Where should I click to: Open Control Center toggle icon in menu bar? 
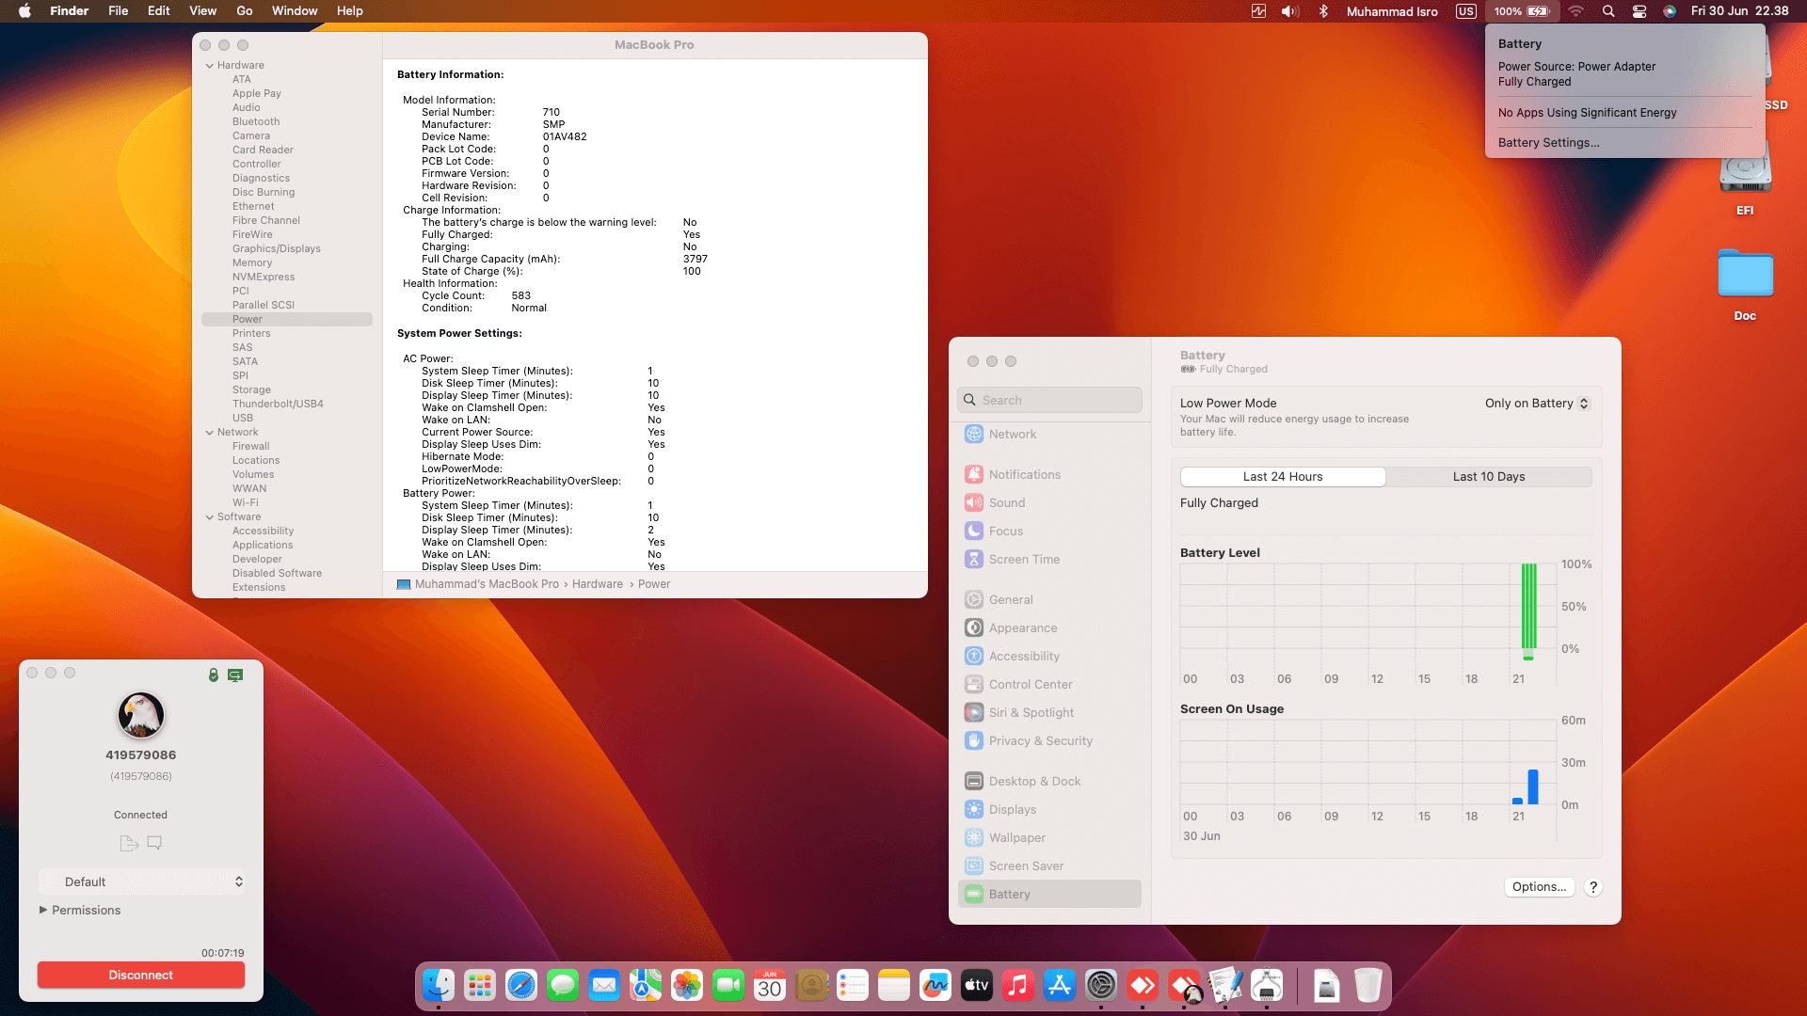coord(1639,11)
